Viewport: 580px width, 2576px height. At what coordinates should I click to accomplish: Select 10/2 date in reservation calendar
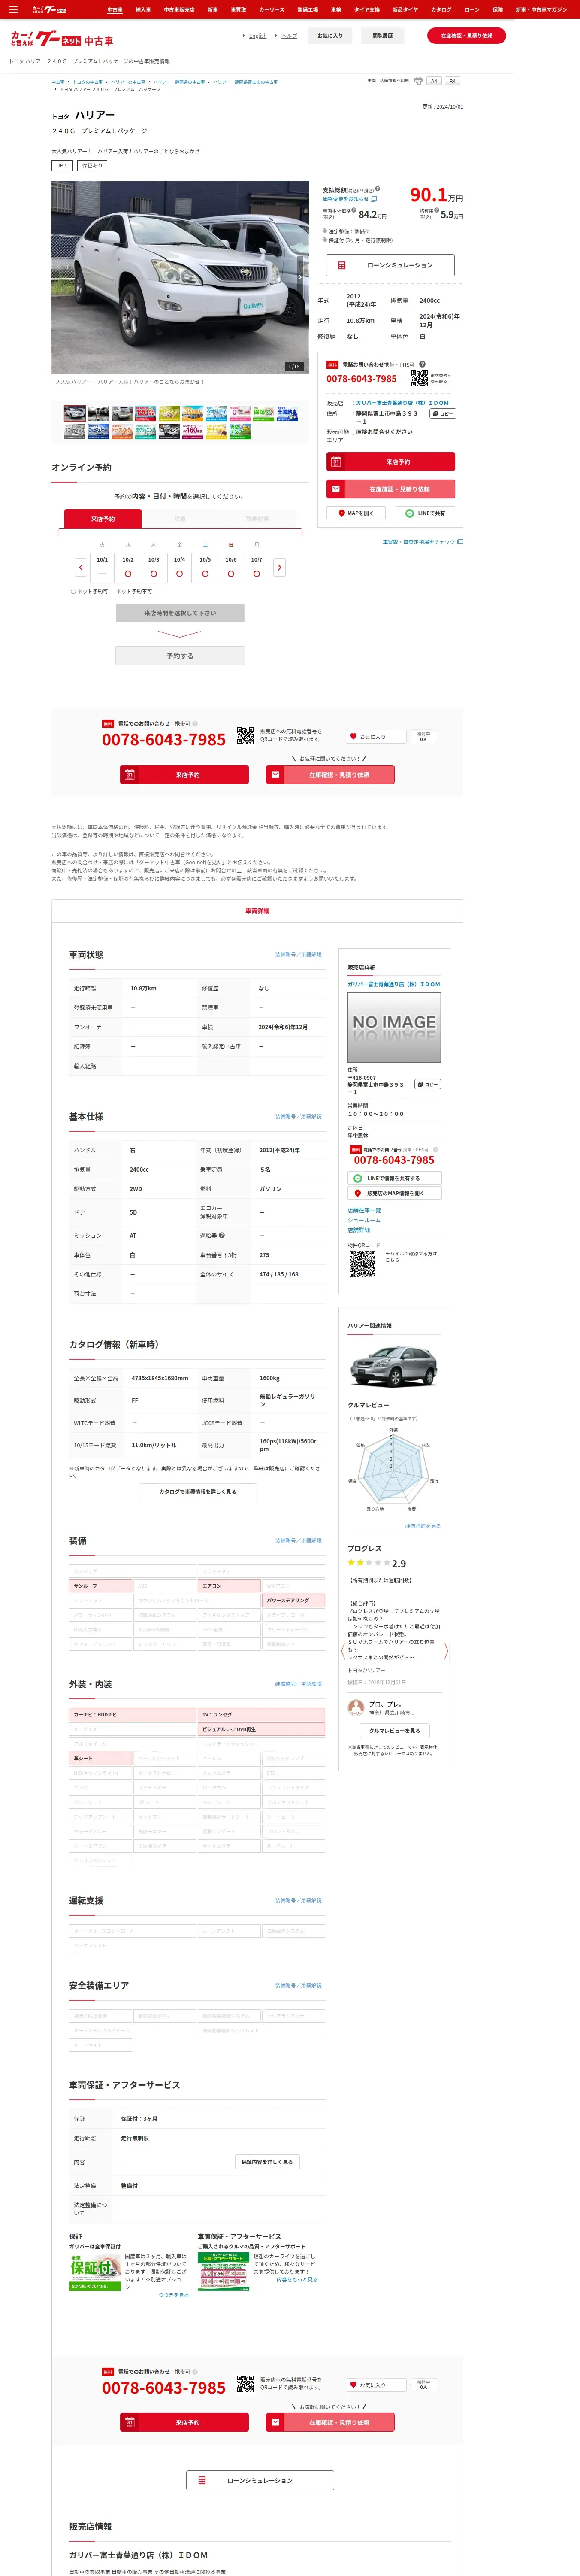point(128,567)
